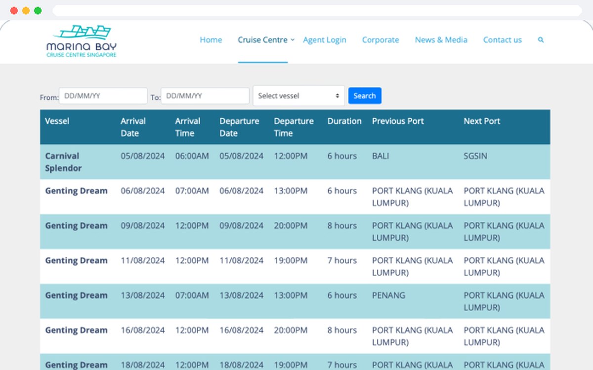Viewport: 593px width, 370px height.
Task: Focus the From date input field
Action: [103, 96]
